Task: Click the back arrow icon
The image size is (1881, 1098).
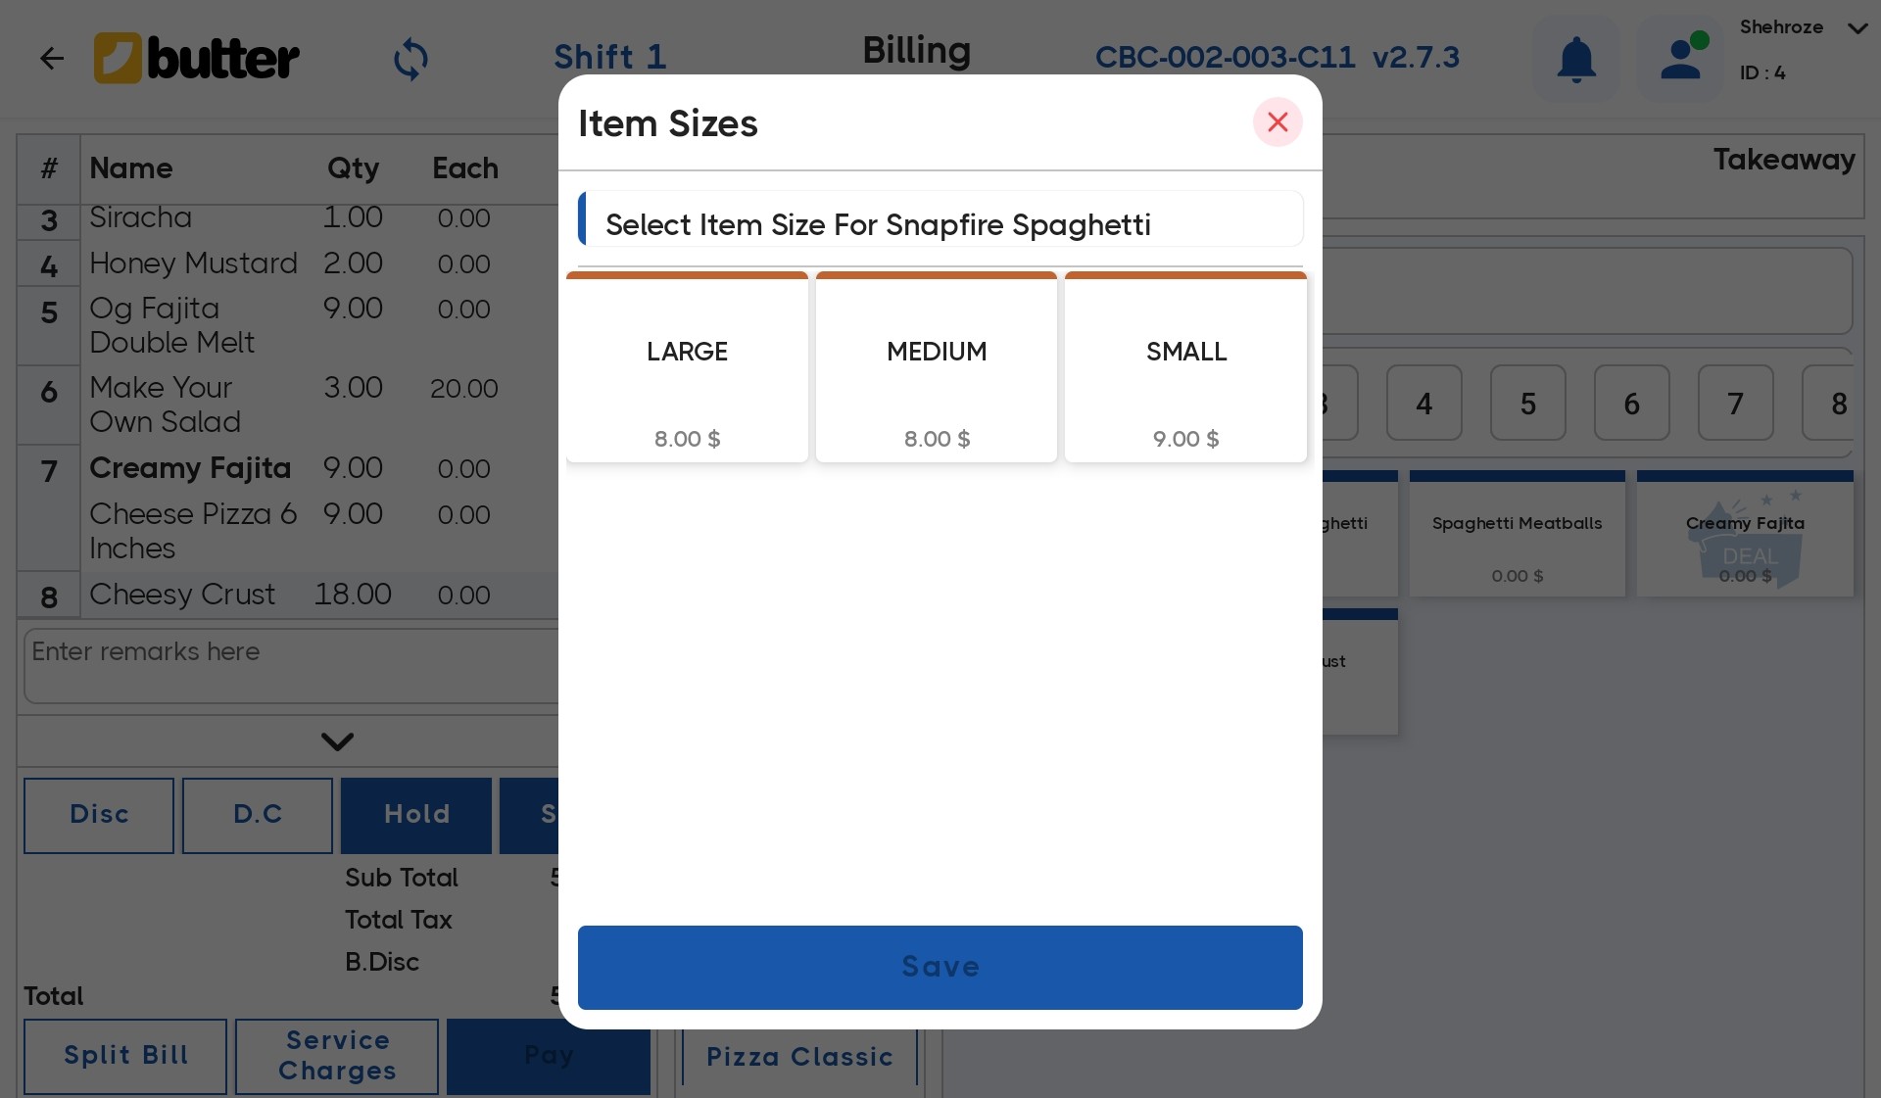Action: [52, 58]
